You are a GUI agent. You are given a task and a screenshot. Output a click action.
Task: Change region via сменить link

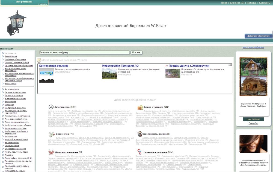pyautogui.click(x=43, y=4)
